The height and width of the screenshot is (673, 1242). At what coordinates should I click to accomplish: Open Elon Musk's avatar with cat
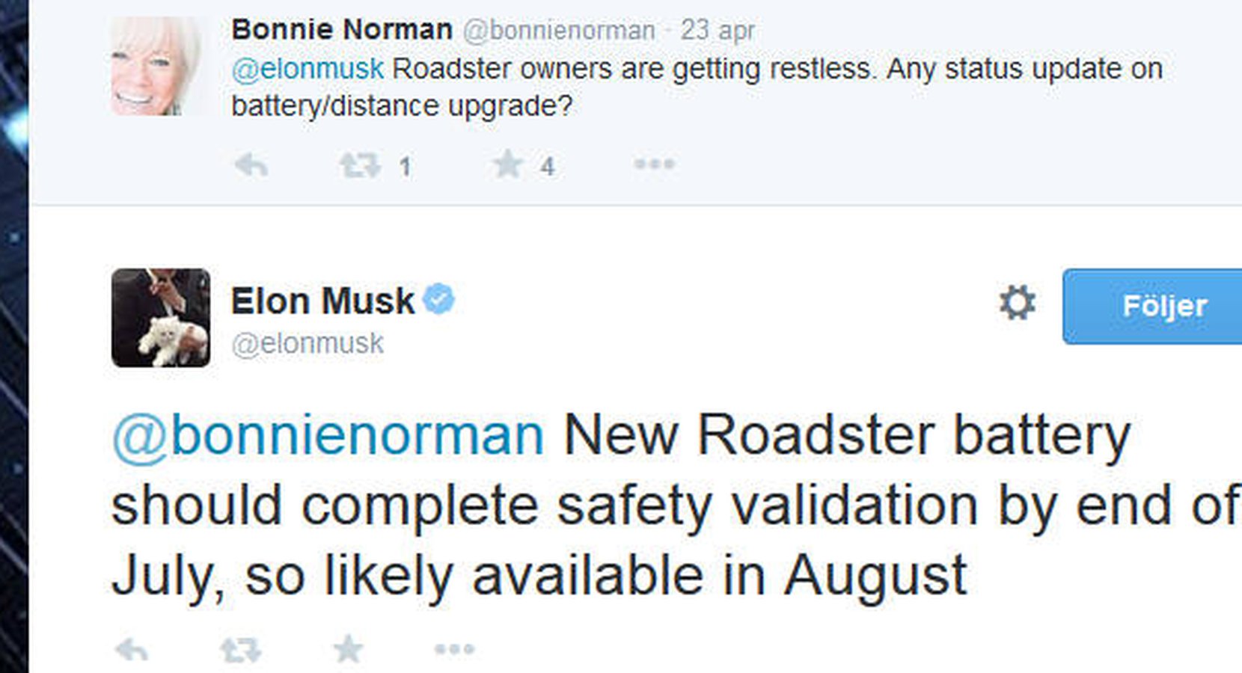point(161,318)
